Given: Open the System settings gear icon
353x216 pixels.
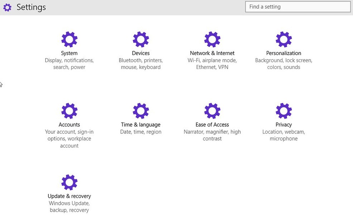Looking at the screenshot, I should coord(69,39).
